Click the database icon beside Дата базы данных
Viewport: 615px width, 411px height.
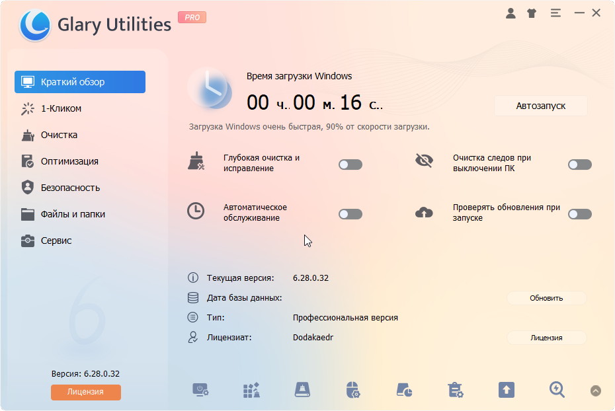tap(192, 298)
